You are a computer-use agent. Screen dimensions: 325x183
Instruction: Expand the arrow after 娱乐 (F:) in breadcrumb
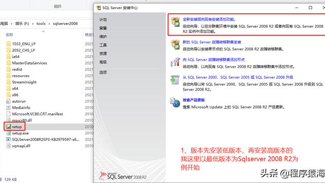click(x=32, y=24)
